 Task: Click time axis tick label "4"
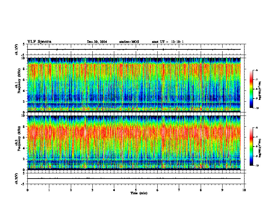coord(114,190)
